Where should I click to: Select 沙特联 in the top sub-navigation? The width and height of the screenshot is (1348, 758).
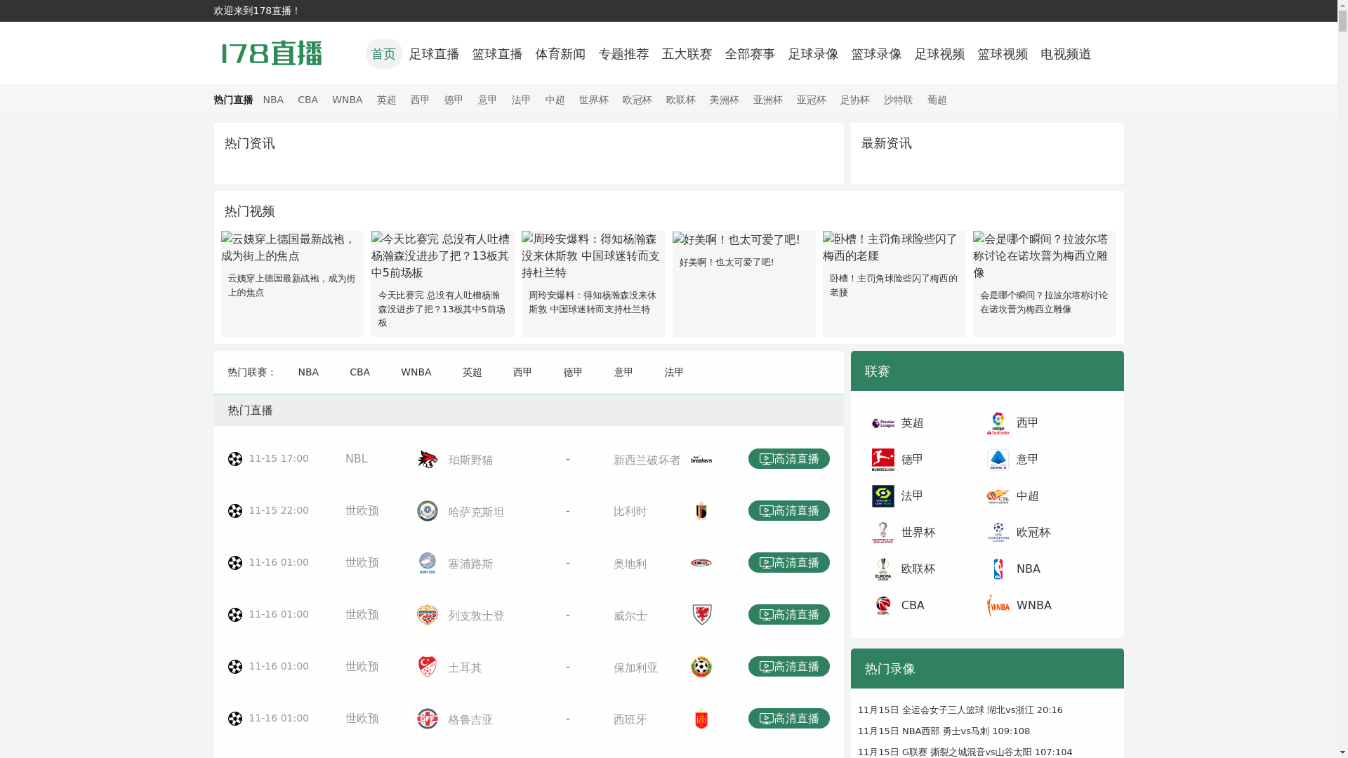[899, 100]
